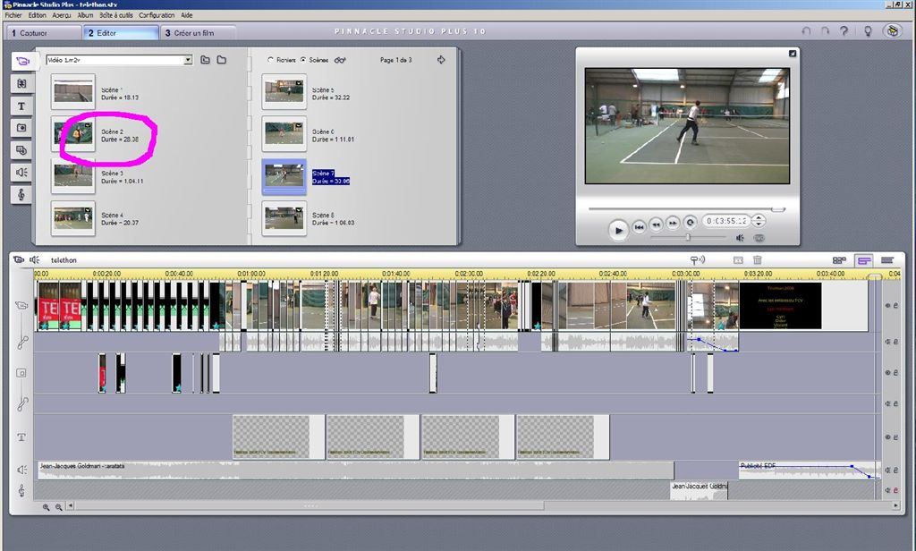Open the Fichier menu
The height and width of the screenshot is (551, 916).
13,15
